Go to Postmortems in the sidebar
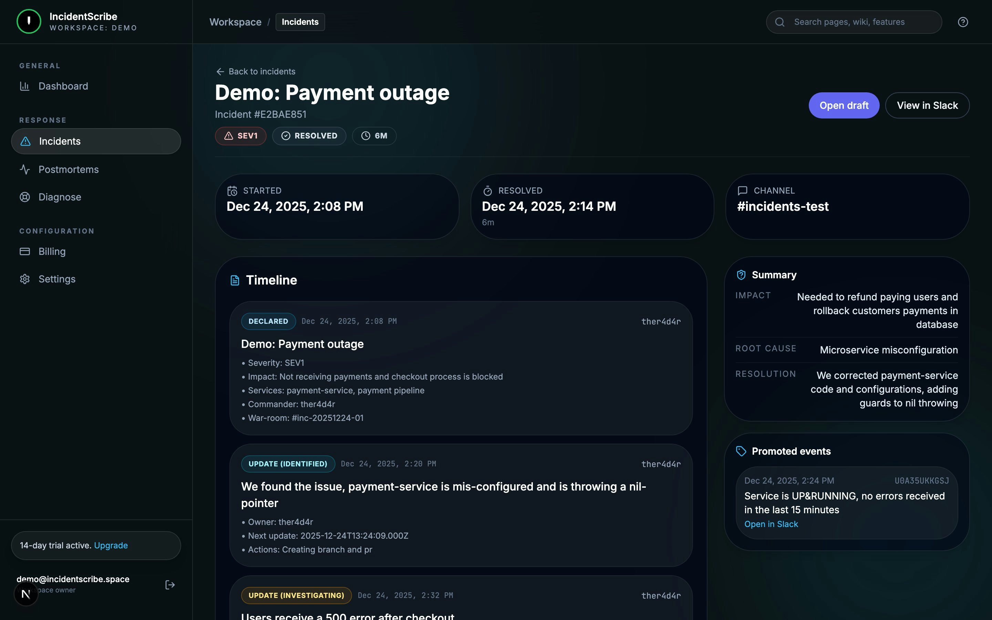Viewport: 992px width, 620px height. [x=69, y=170]
